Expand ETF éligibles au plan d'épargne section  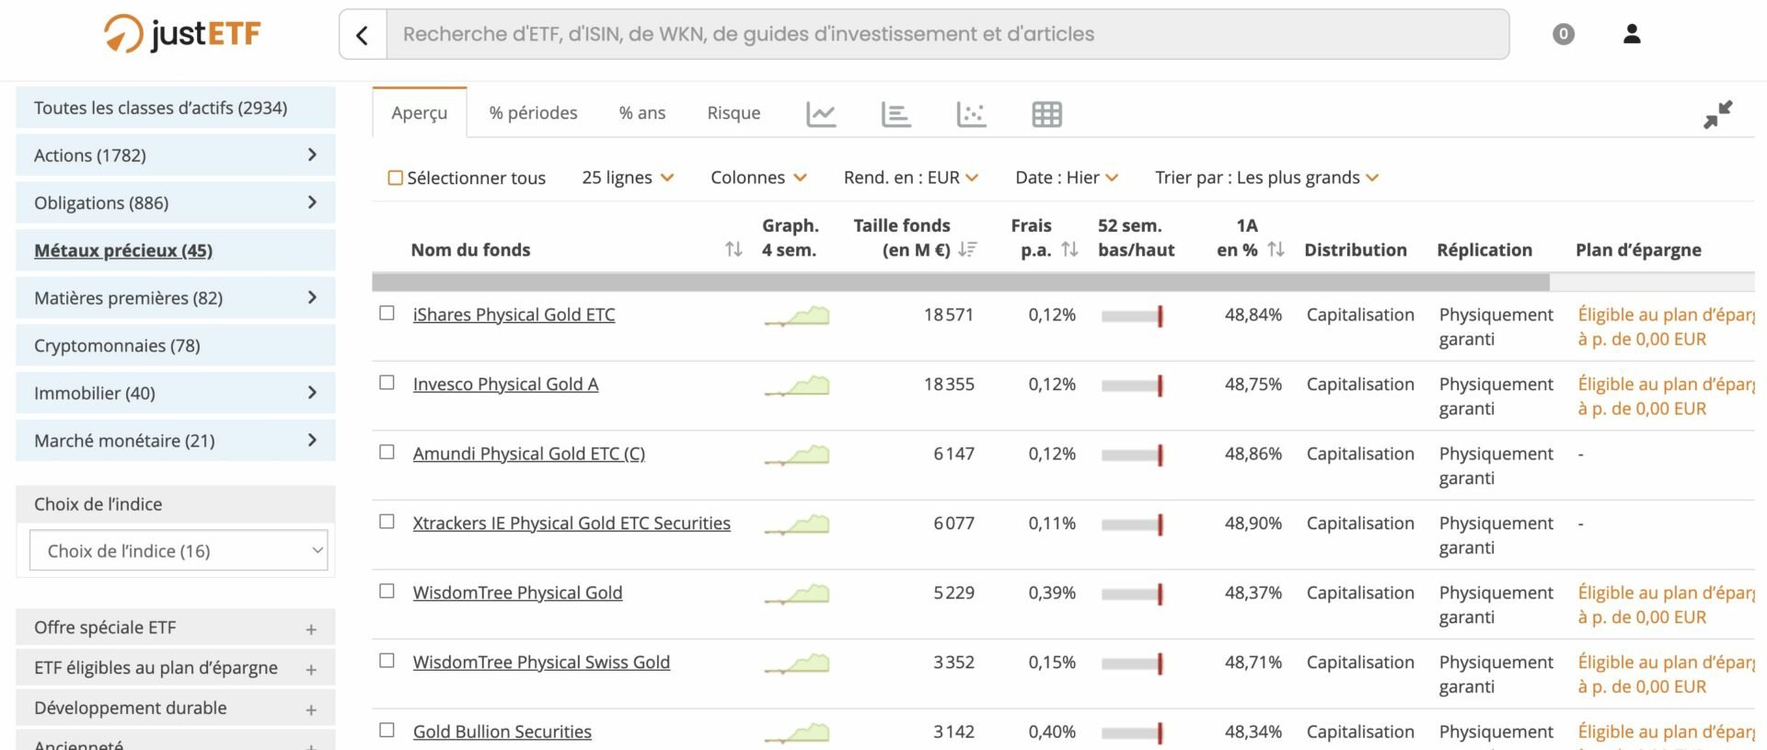pyautogui.click(x=176, y=668)
